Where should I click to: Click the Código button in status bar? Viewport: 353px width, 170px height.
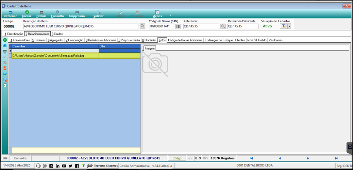coord(177,158)
